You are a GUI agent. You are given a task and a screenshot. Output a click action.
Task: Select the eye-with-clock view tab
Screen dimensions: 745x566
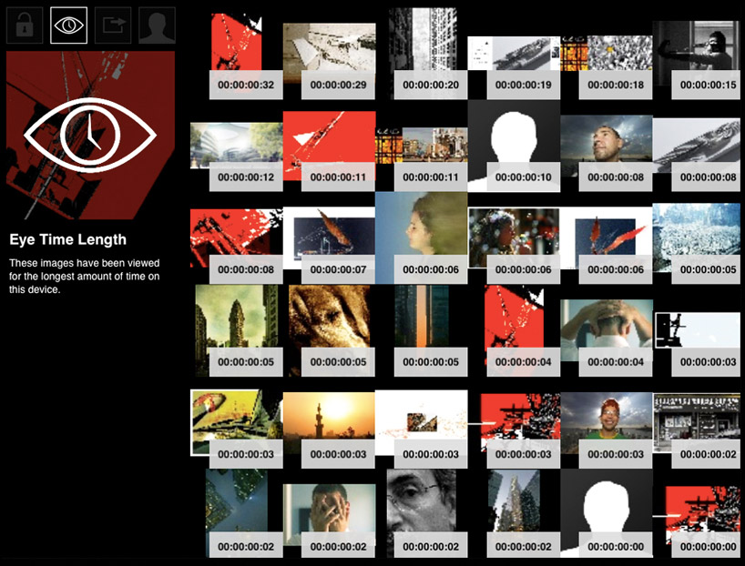(69, 25)
